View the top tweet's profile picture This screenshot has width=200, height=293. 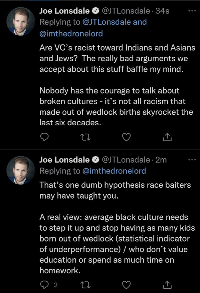point(21,21)
